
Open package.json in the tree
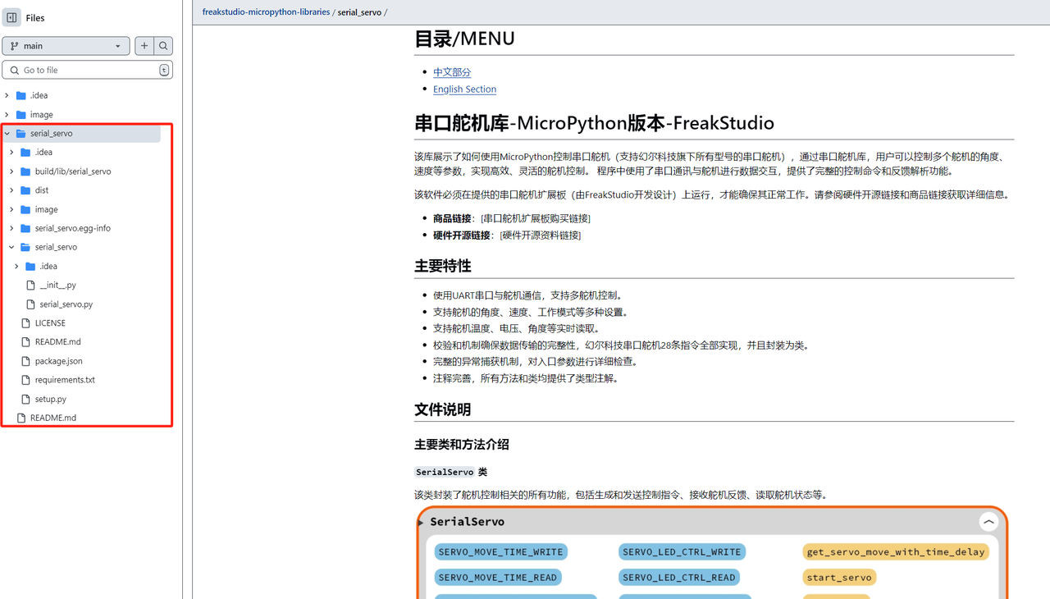[x=59, y=361]
